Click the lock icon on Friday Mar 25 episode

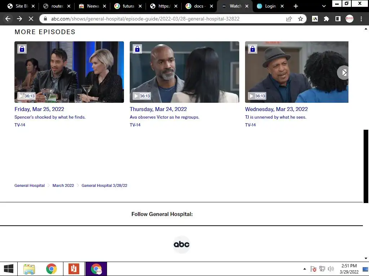tap(22, 49)
